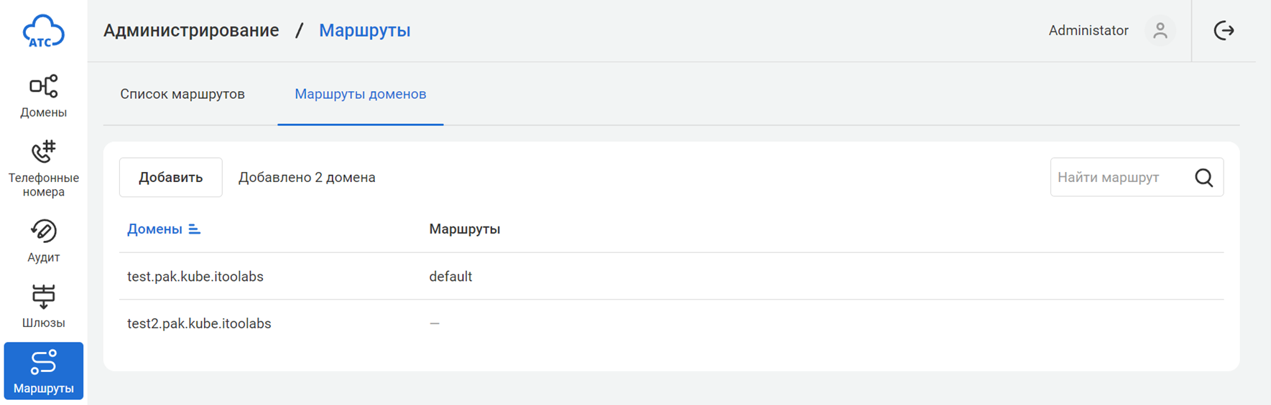
Task: Click the default route cell
Action: (x=450, y=277)
